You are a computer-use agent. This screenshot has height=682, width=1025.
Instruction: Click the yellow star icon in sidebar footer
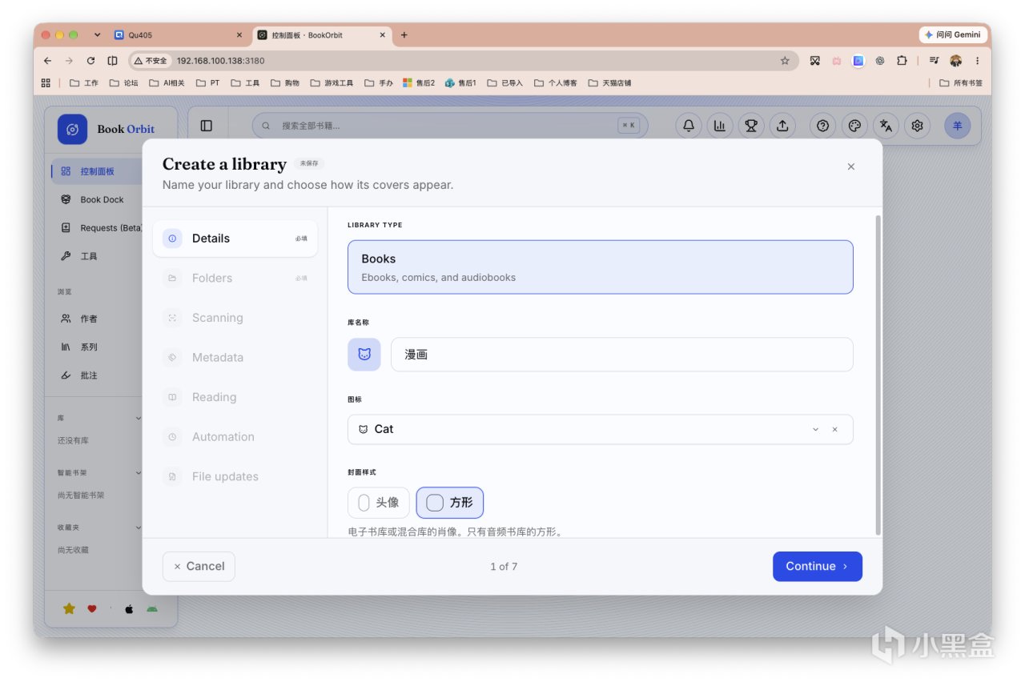click(x=69, y=608)
